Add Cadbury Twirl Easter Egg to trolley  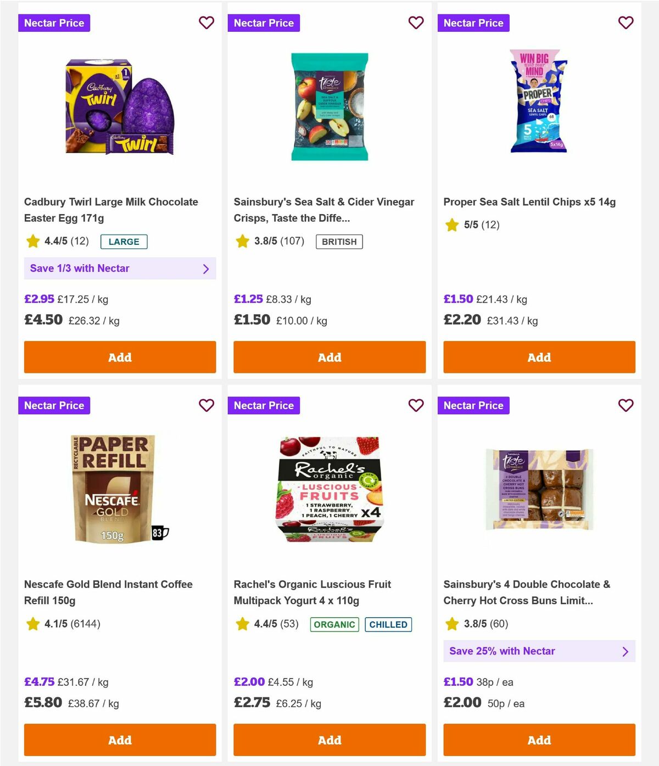(120, 357)
